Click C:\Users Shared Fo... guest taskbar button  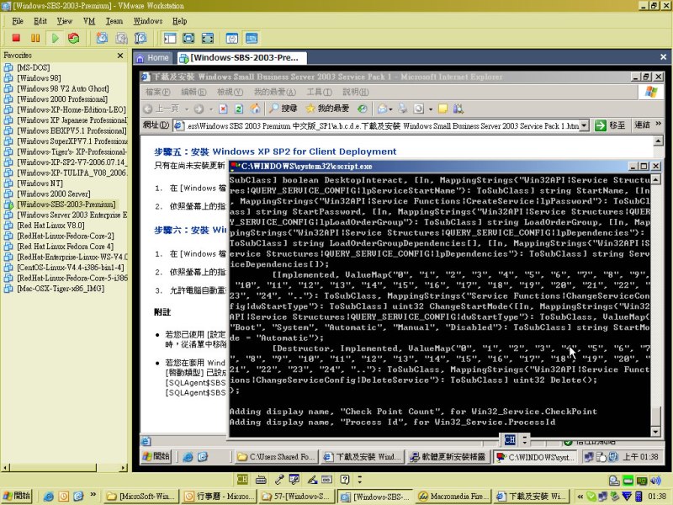click(276, 457)
